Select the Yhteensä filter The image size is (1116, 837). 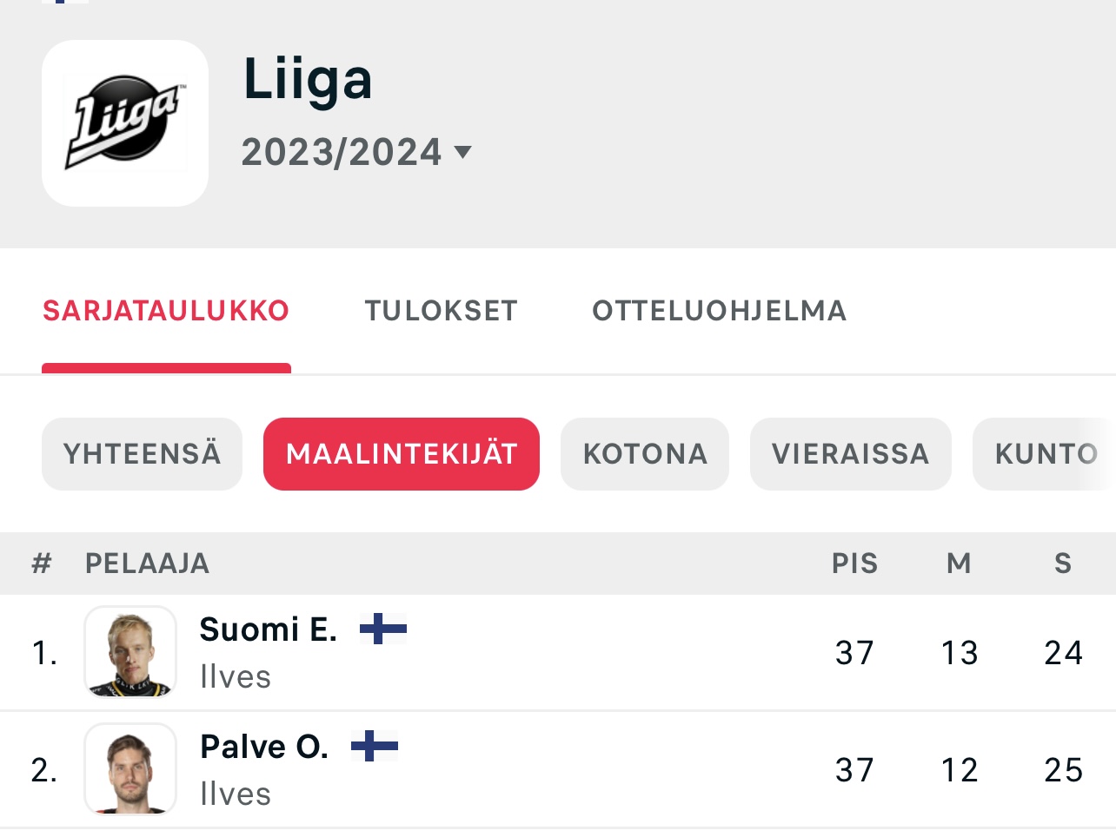click(143, 454)
